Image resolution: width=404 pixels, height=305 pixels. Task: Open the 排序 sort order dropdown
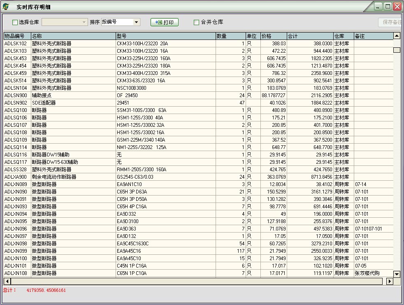137,22
